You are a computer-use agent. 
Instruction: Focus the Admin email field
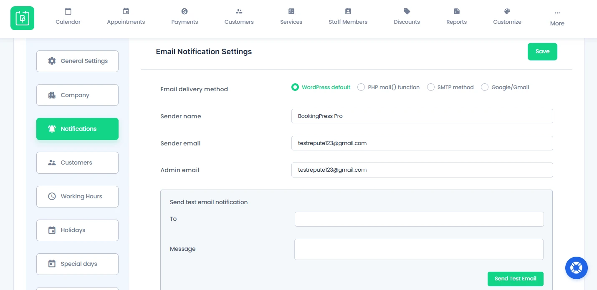pos(422,170)
